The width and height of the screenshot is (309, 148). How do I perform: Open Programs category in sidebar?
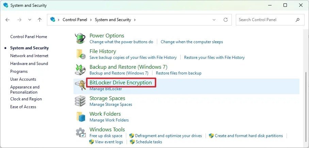19,71
